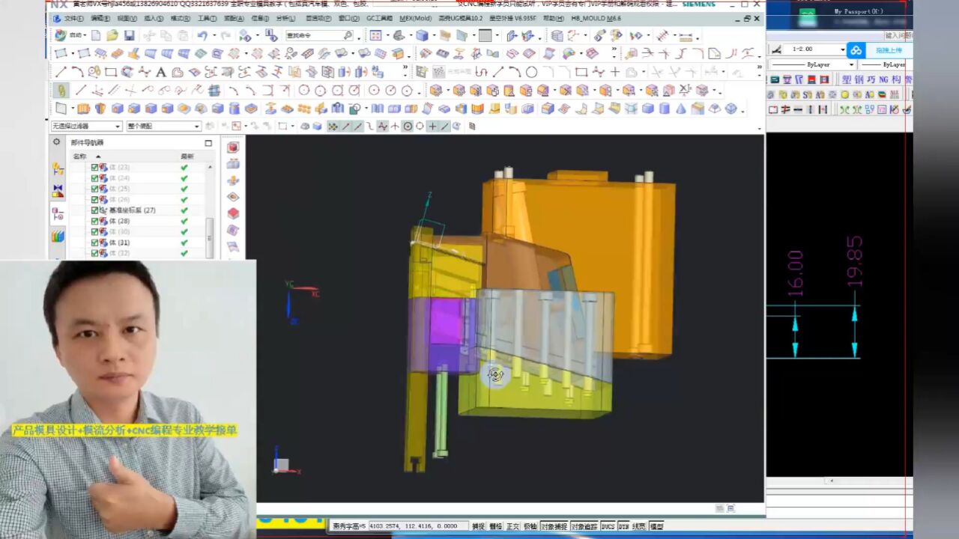Uncheck the 体 (23) checkbox
This screenshot has width=959, height=539.
pyautogui.click(x=94, y=168)
